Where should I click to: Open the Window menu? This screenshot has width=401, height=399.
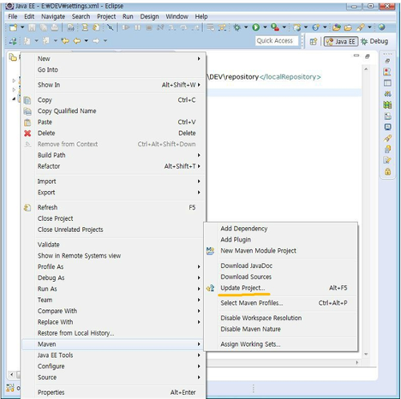[x=177, y=17]
